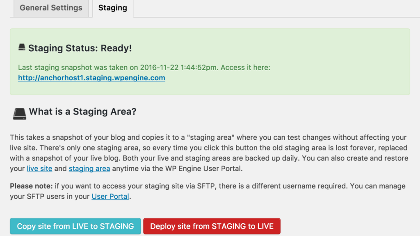Switch to the General Settings tab
This screenshot has height=236, width=420.
pyautogui.click(x=51, y=8)
